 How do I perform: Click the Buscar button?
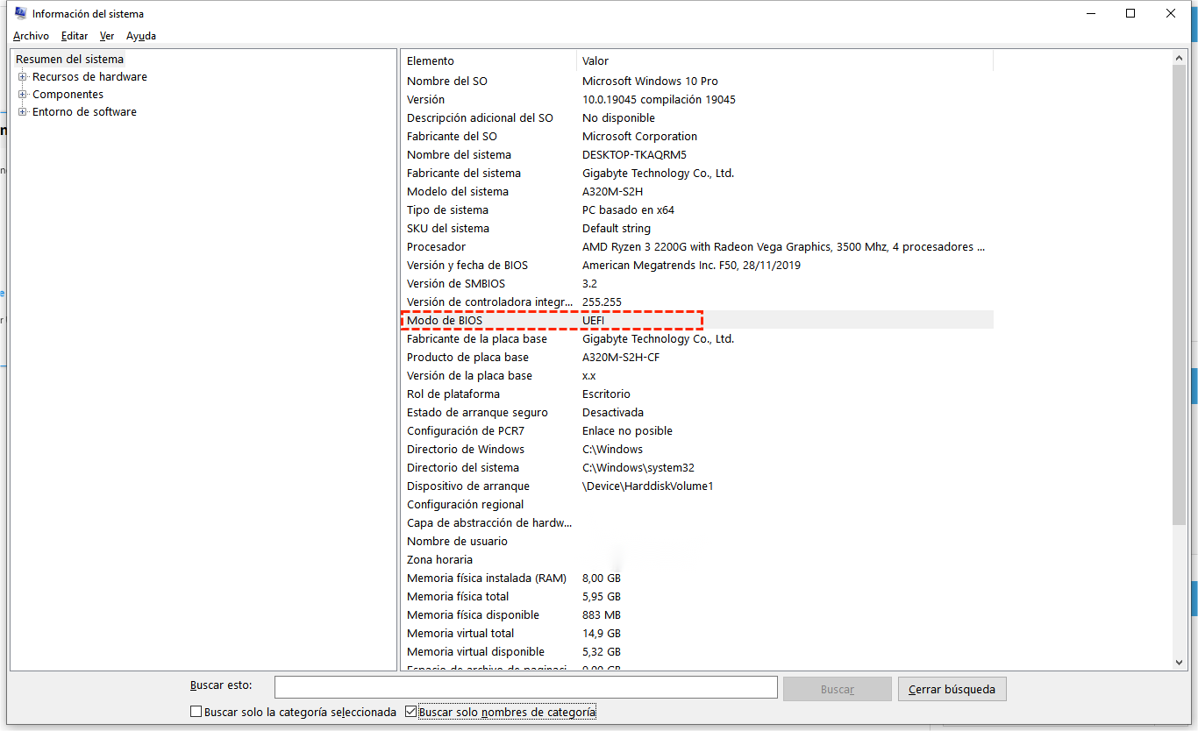837,689
